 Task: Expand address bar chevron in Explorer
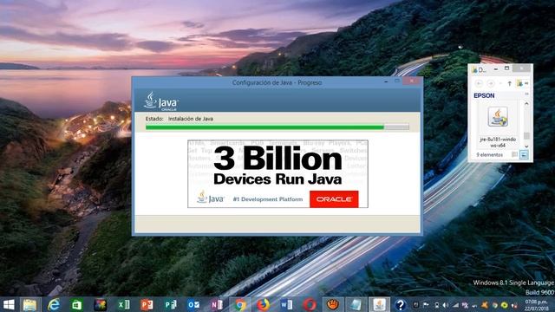pyautogui.click(x=526, y=83)
